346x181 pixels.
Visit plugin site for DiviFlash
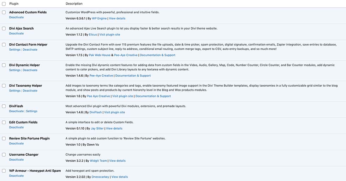pyautogui.click(x=114, y=112)
